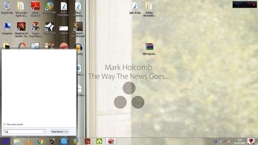Open the Computer desktop icon
Image resolution: width=258 pixels, height=145 pixels.
click(7, 28)
